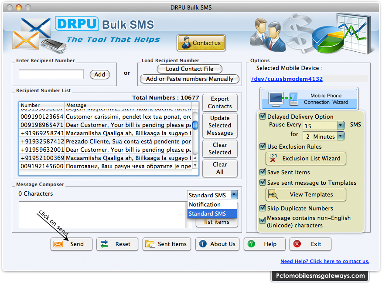Image resolution: width=382 pixels, height=283 pixels.
Task: Click the Reset arrows icon
Action: [x=104, y=244]
